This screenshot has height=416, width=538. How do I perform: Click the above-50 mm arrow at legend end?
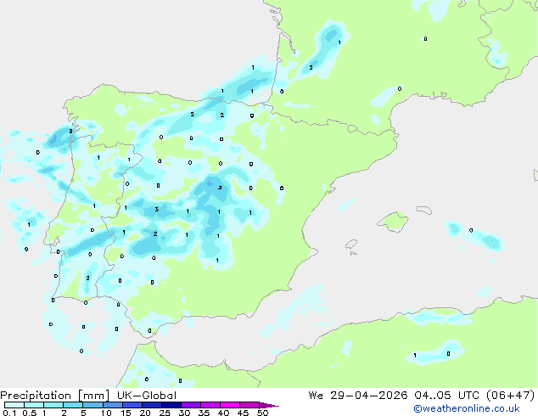[x=269, y=405]
